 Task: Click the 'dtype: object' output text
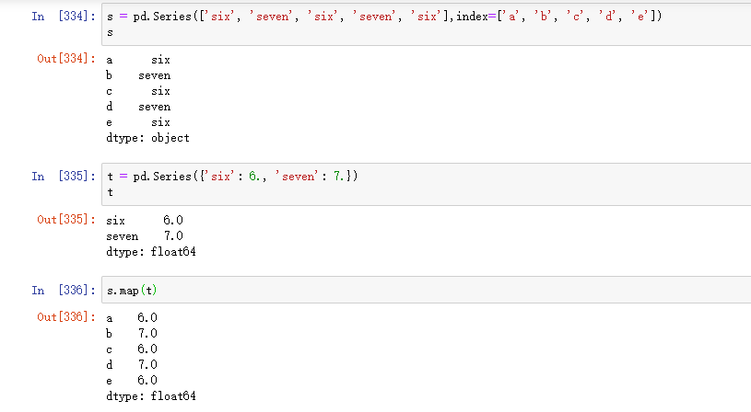point(147,138)
